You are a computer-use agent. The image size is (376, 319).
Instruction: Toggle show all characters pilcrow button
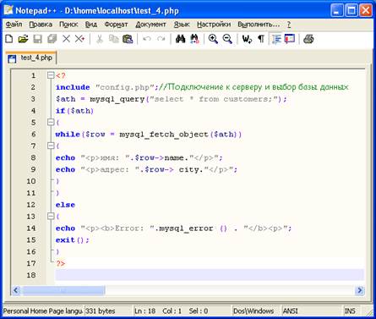tap(261, 39)
